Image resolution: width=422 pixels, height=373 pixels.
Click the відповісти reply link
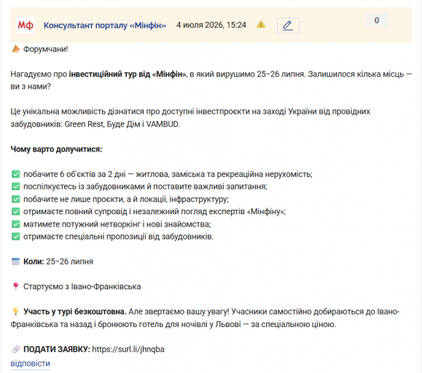(x=30, y=364)
